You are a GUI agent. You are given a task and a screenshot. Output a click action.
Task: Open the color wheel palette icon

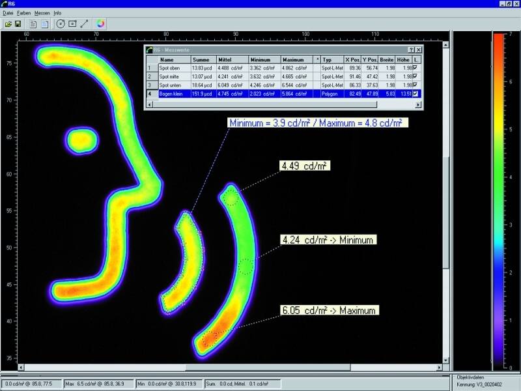(x=100, y=23)
